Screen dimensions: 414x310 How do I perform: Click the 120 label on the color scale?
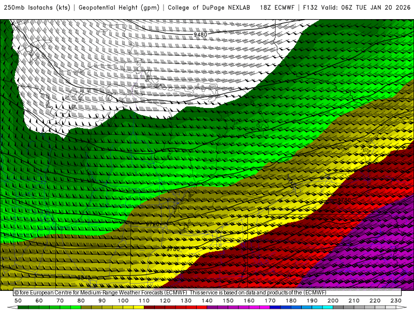tap(165, 301)
